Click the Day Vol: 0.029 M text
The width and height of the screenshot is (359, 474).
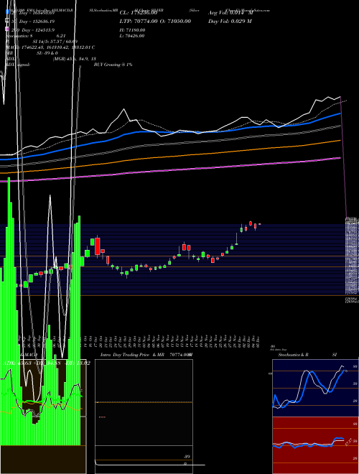click(230, 21)
